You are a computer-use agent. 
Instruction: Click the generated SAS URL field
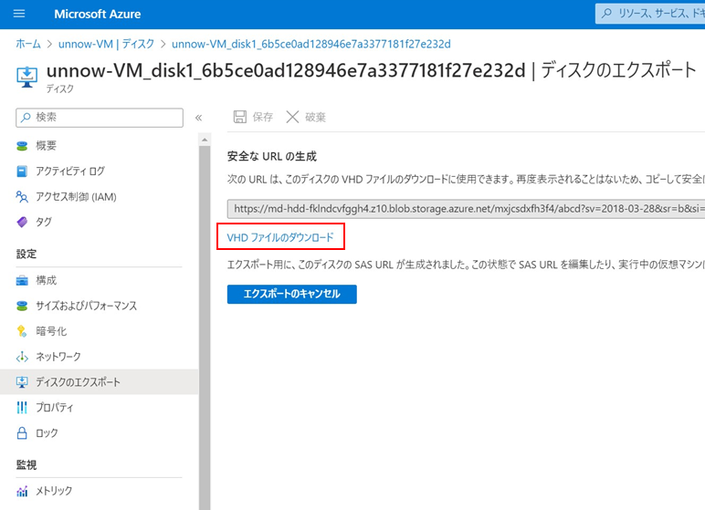click(x=466, y=209)
